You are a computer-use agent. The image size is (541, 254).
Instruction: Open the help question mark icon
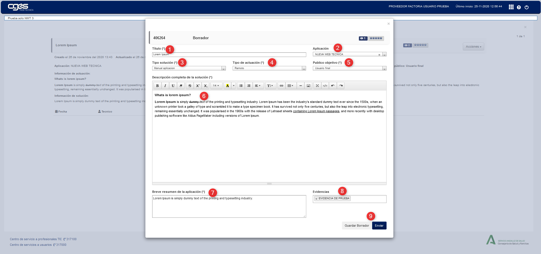[x=519, y=7]
